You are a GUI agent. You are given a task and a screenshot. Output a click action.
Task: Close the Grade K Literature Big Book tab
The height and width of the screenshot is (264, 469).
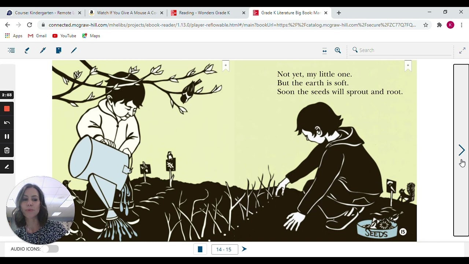(326, 13)
